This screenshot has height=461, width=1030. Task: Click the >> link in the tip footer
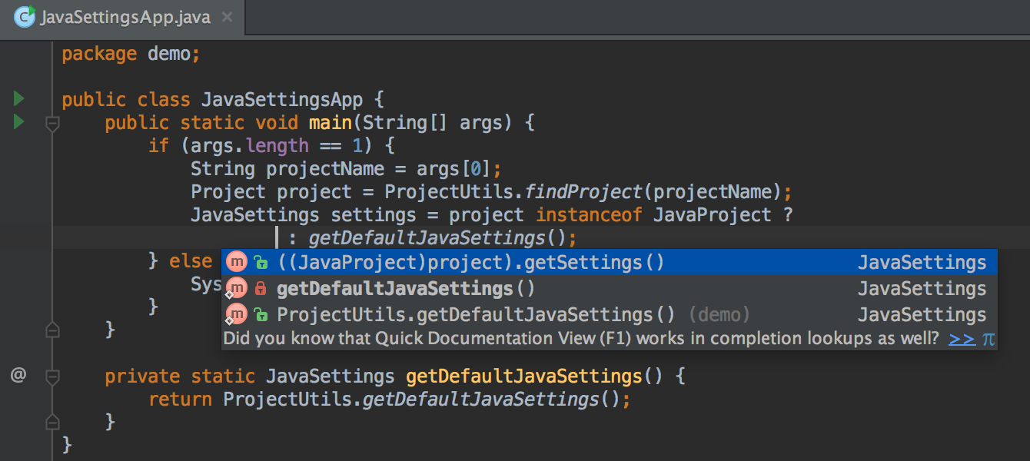(x=962, y=338)
